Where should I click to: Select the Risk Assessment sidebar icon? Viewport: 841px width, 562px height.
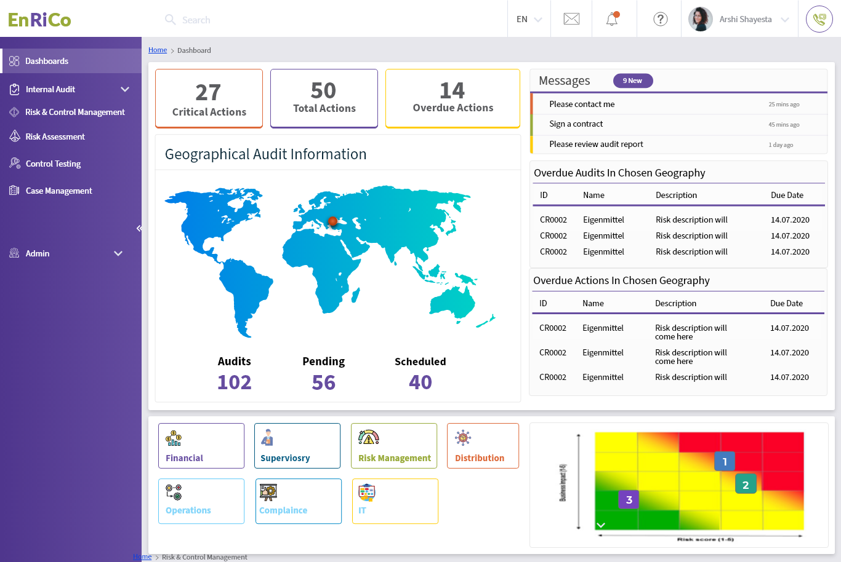[14, 136]
